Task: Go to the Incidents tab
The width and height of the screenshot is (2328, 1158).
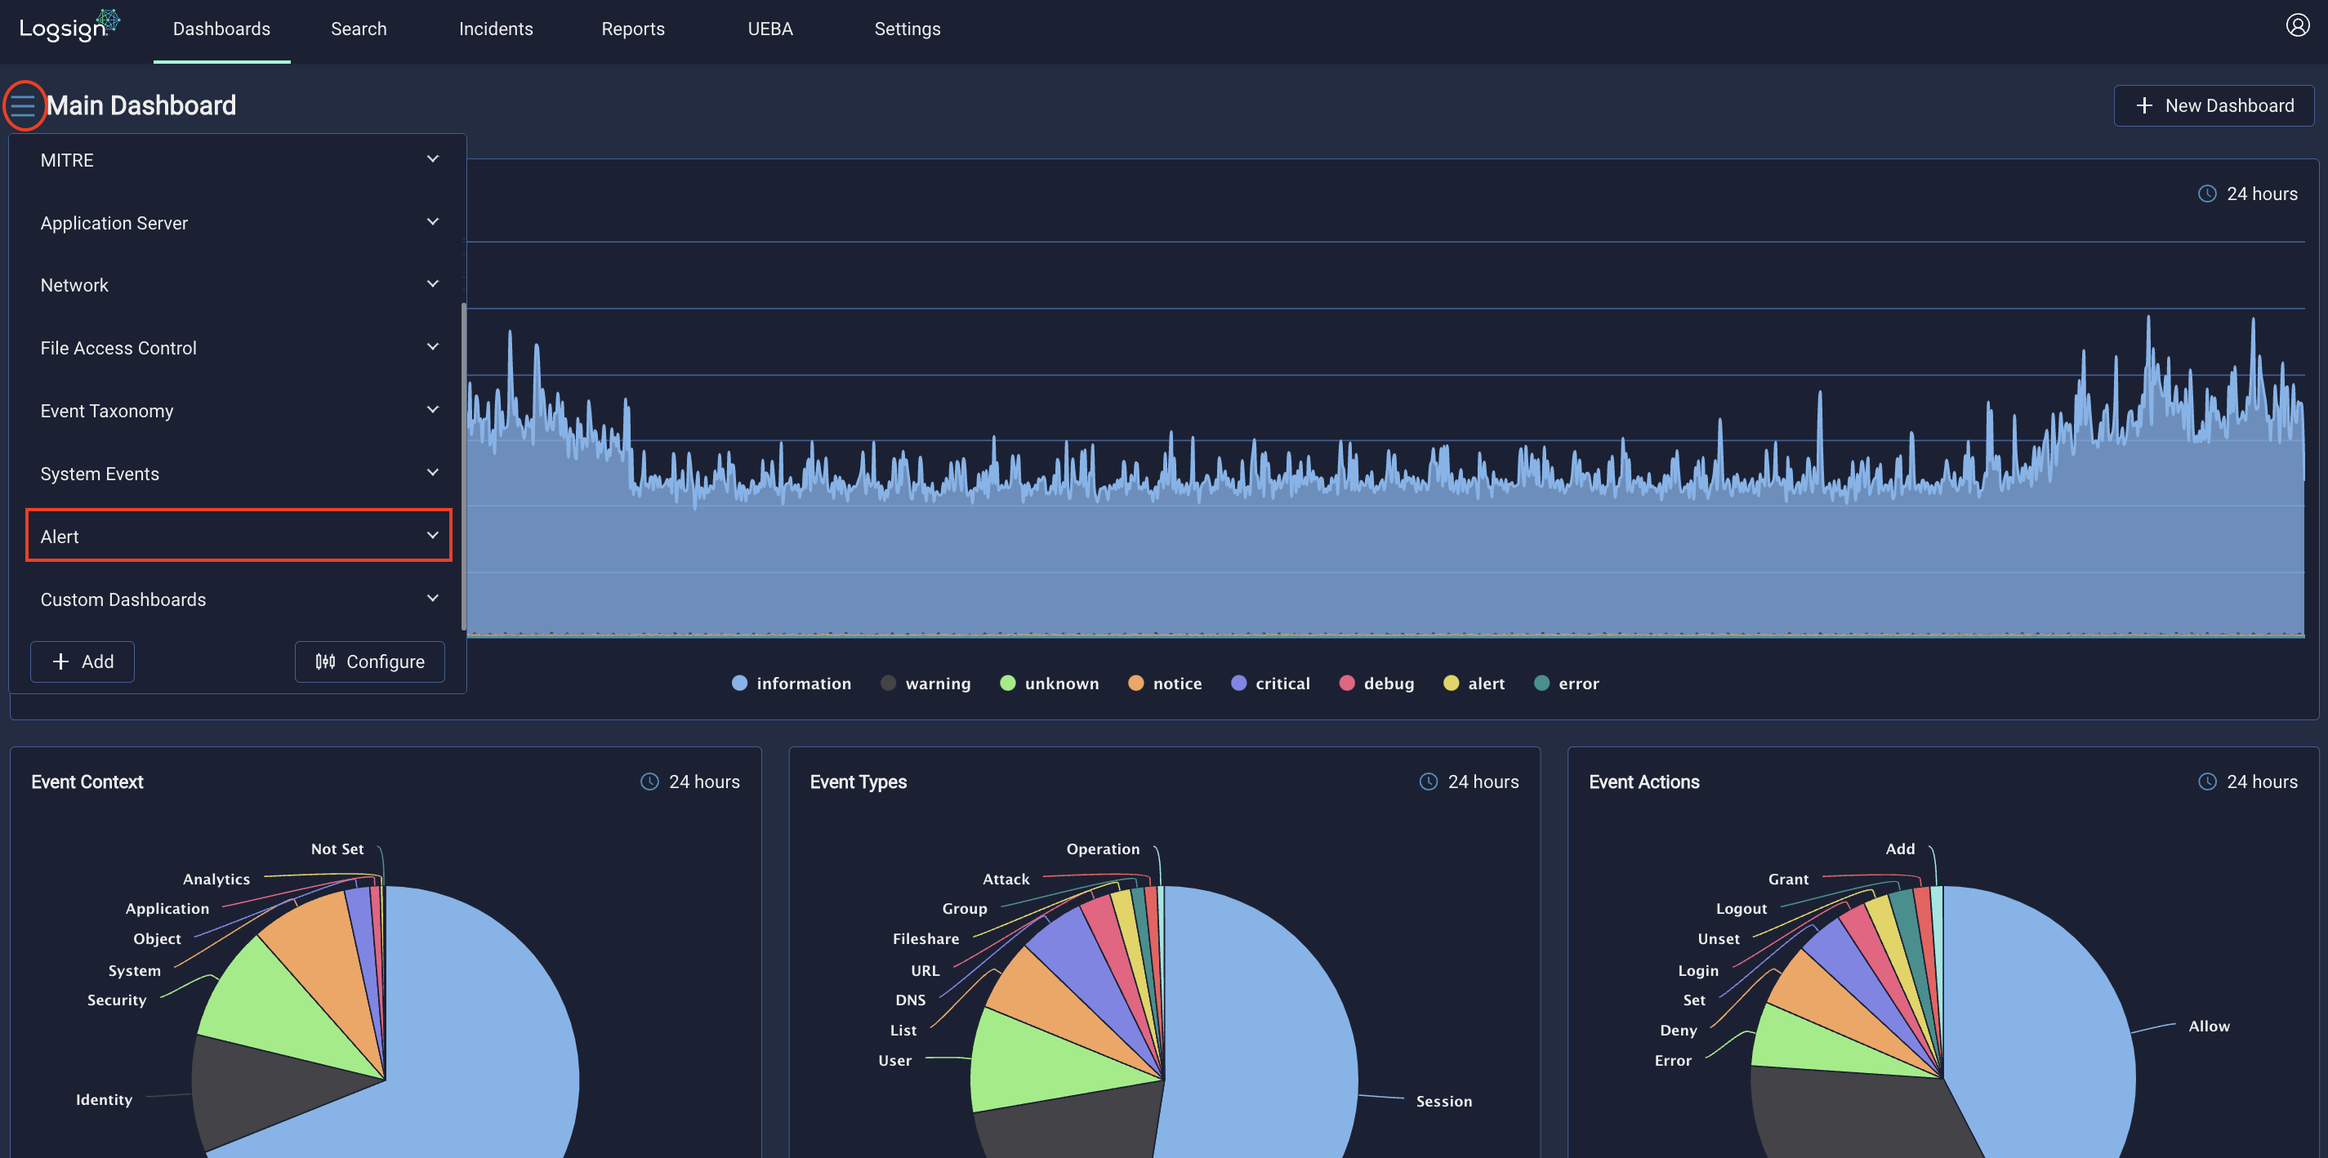Action: [x=496, y=29]
